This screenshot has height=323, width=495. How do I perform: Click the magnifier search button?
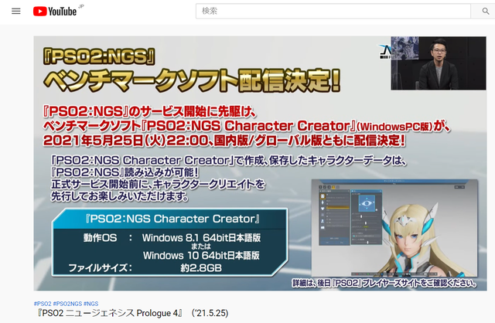click(x=485, y=11)
